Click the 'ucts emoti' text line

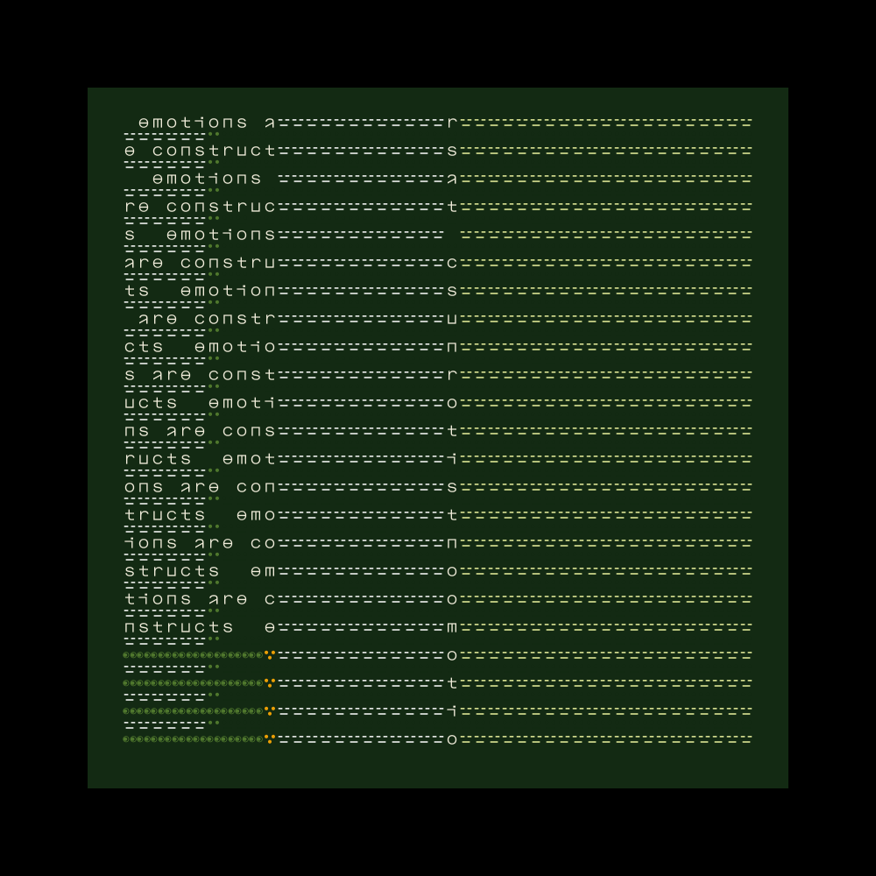point(200,403)
